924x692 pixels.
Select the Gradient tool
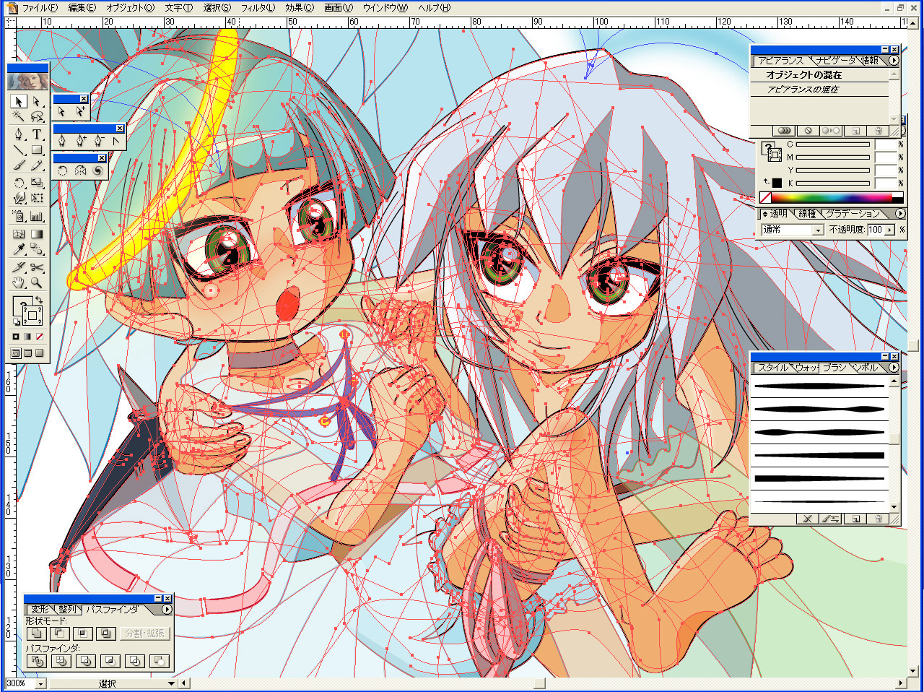tap(37, 233)
